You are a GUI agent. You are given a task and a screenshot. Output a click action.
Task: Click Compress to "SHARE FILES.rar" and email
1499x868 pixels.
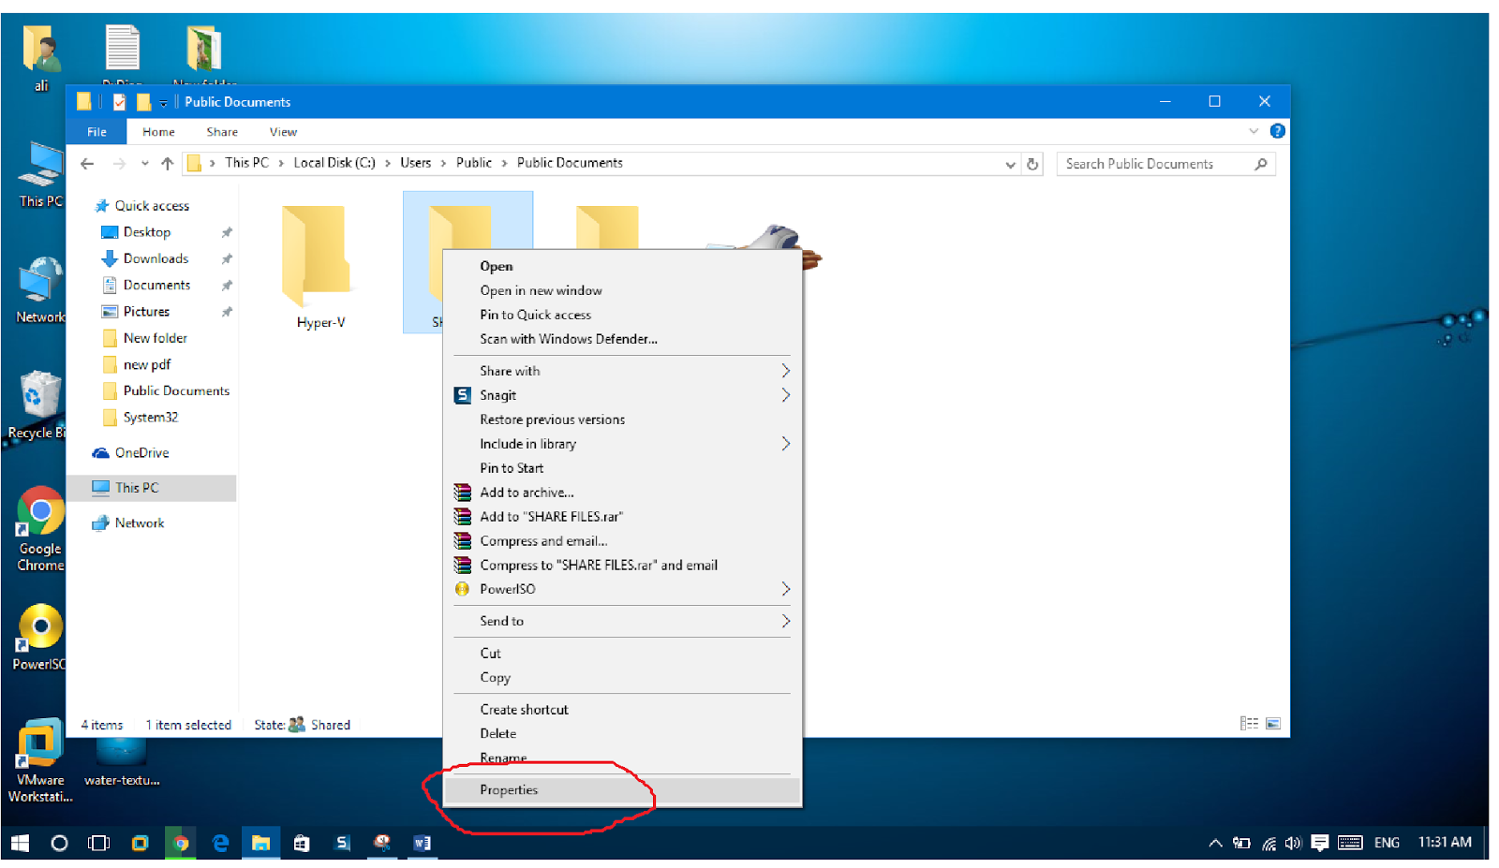pyautogui.click(x=599, y=565)
